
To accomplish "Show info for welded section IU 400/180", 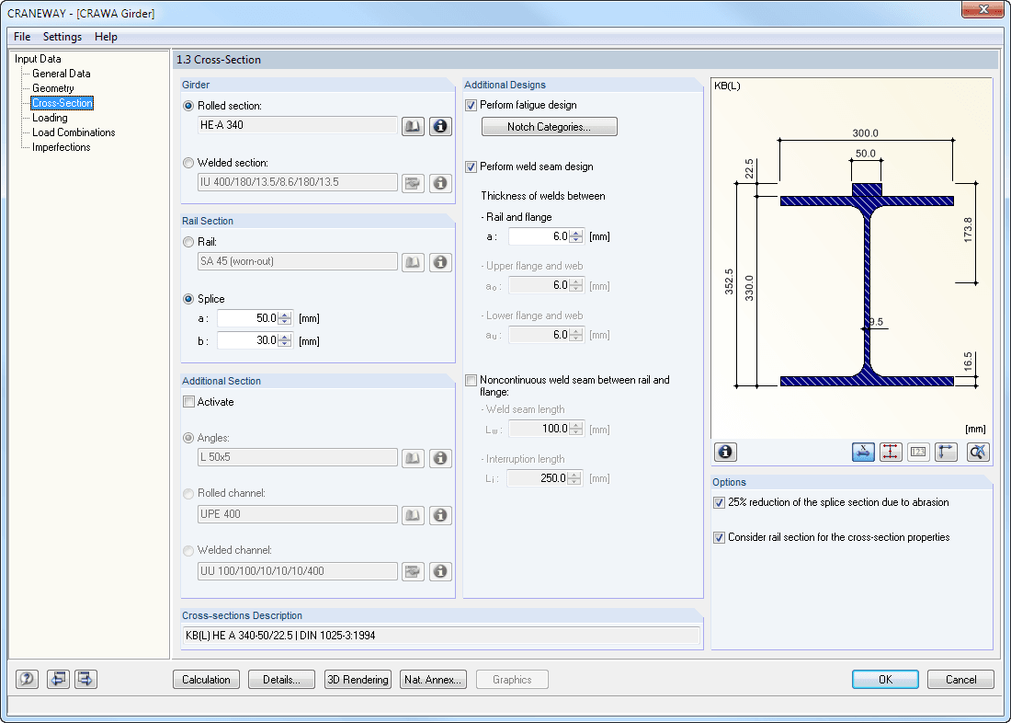I will (440, 183).
